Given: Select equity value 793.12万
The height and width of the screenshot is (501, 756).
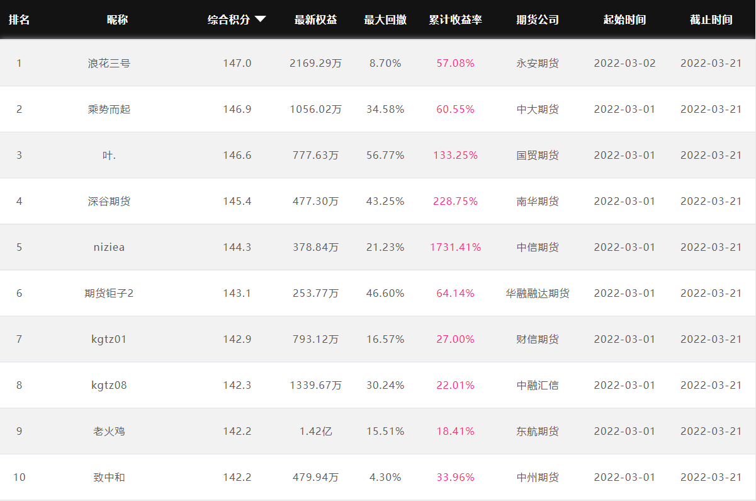Looking at the screenshot, I should 316,339.
